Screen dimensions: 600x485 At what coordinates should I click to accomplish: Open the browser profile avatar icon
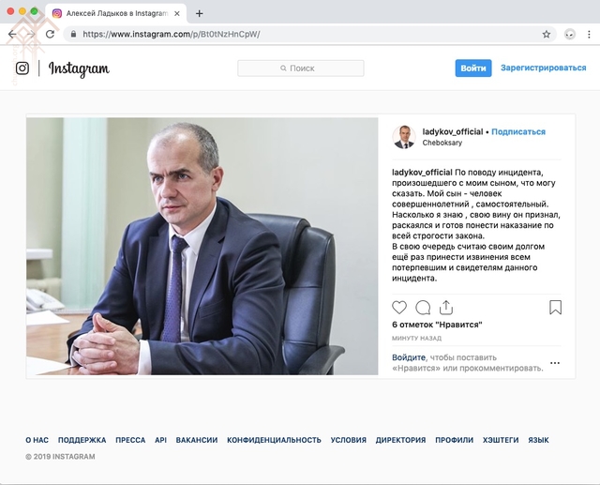(570, 34)
